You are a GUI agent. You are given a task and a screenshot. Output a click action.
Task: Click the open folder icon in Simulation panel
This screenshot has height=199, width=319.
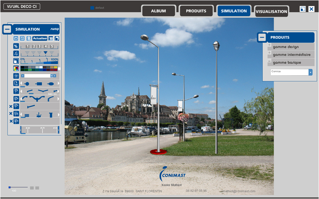pyautogui.click(x=16, y=39)
